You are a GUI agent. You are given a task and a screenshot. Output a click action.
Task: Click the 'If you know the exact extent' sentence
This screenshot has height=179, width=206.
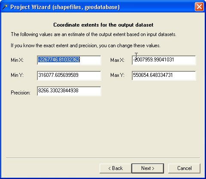[x=85, y=46]
